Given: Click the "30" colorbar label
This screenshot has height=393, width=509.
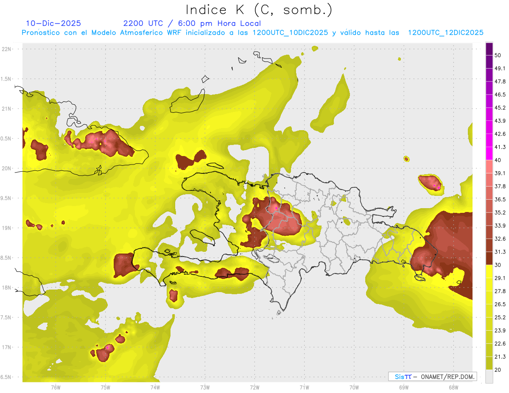Looking at the screenshot, I should pos(498,265).
